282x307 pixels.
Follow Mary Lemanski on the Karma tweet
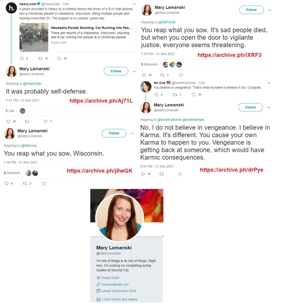[250, 107]
